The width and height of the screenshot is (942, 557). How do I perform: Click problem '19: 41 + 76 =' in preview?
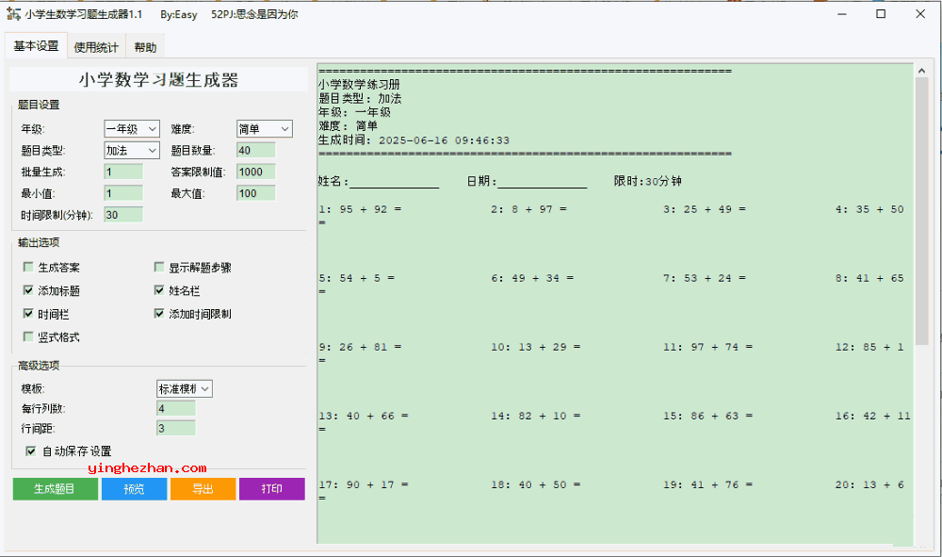(x=707, y=484)
